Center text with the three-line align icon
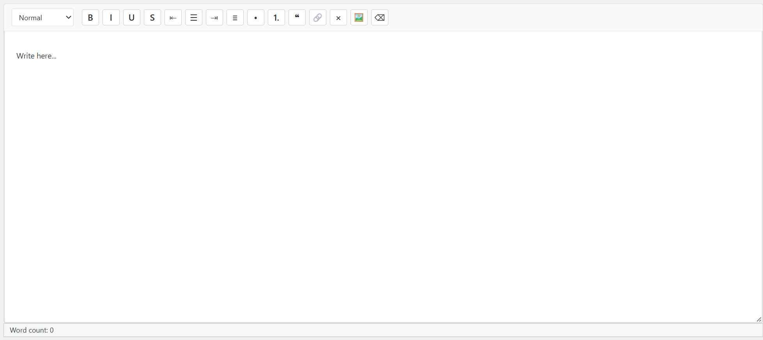This screenshot has width=763, height=340. [194, 18]
